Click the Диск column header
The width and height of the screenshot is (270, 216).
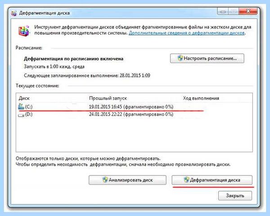tap(24, 98)
